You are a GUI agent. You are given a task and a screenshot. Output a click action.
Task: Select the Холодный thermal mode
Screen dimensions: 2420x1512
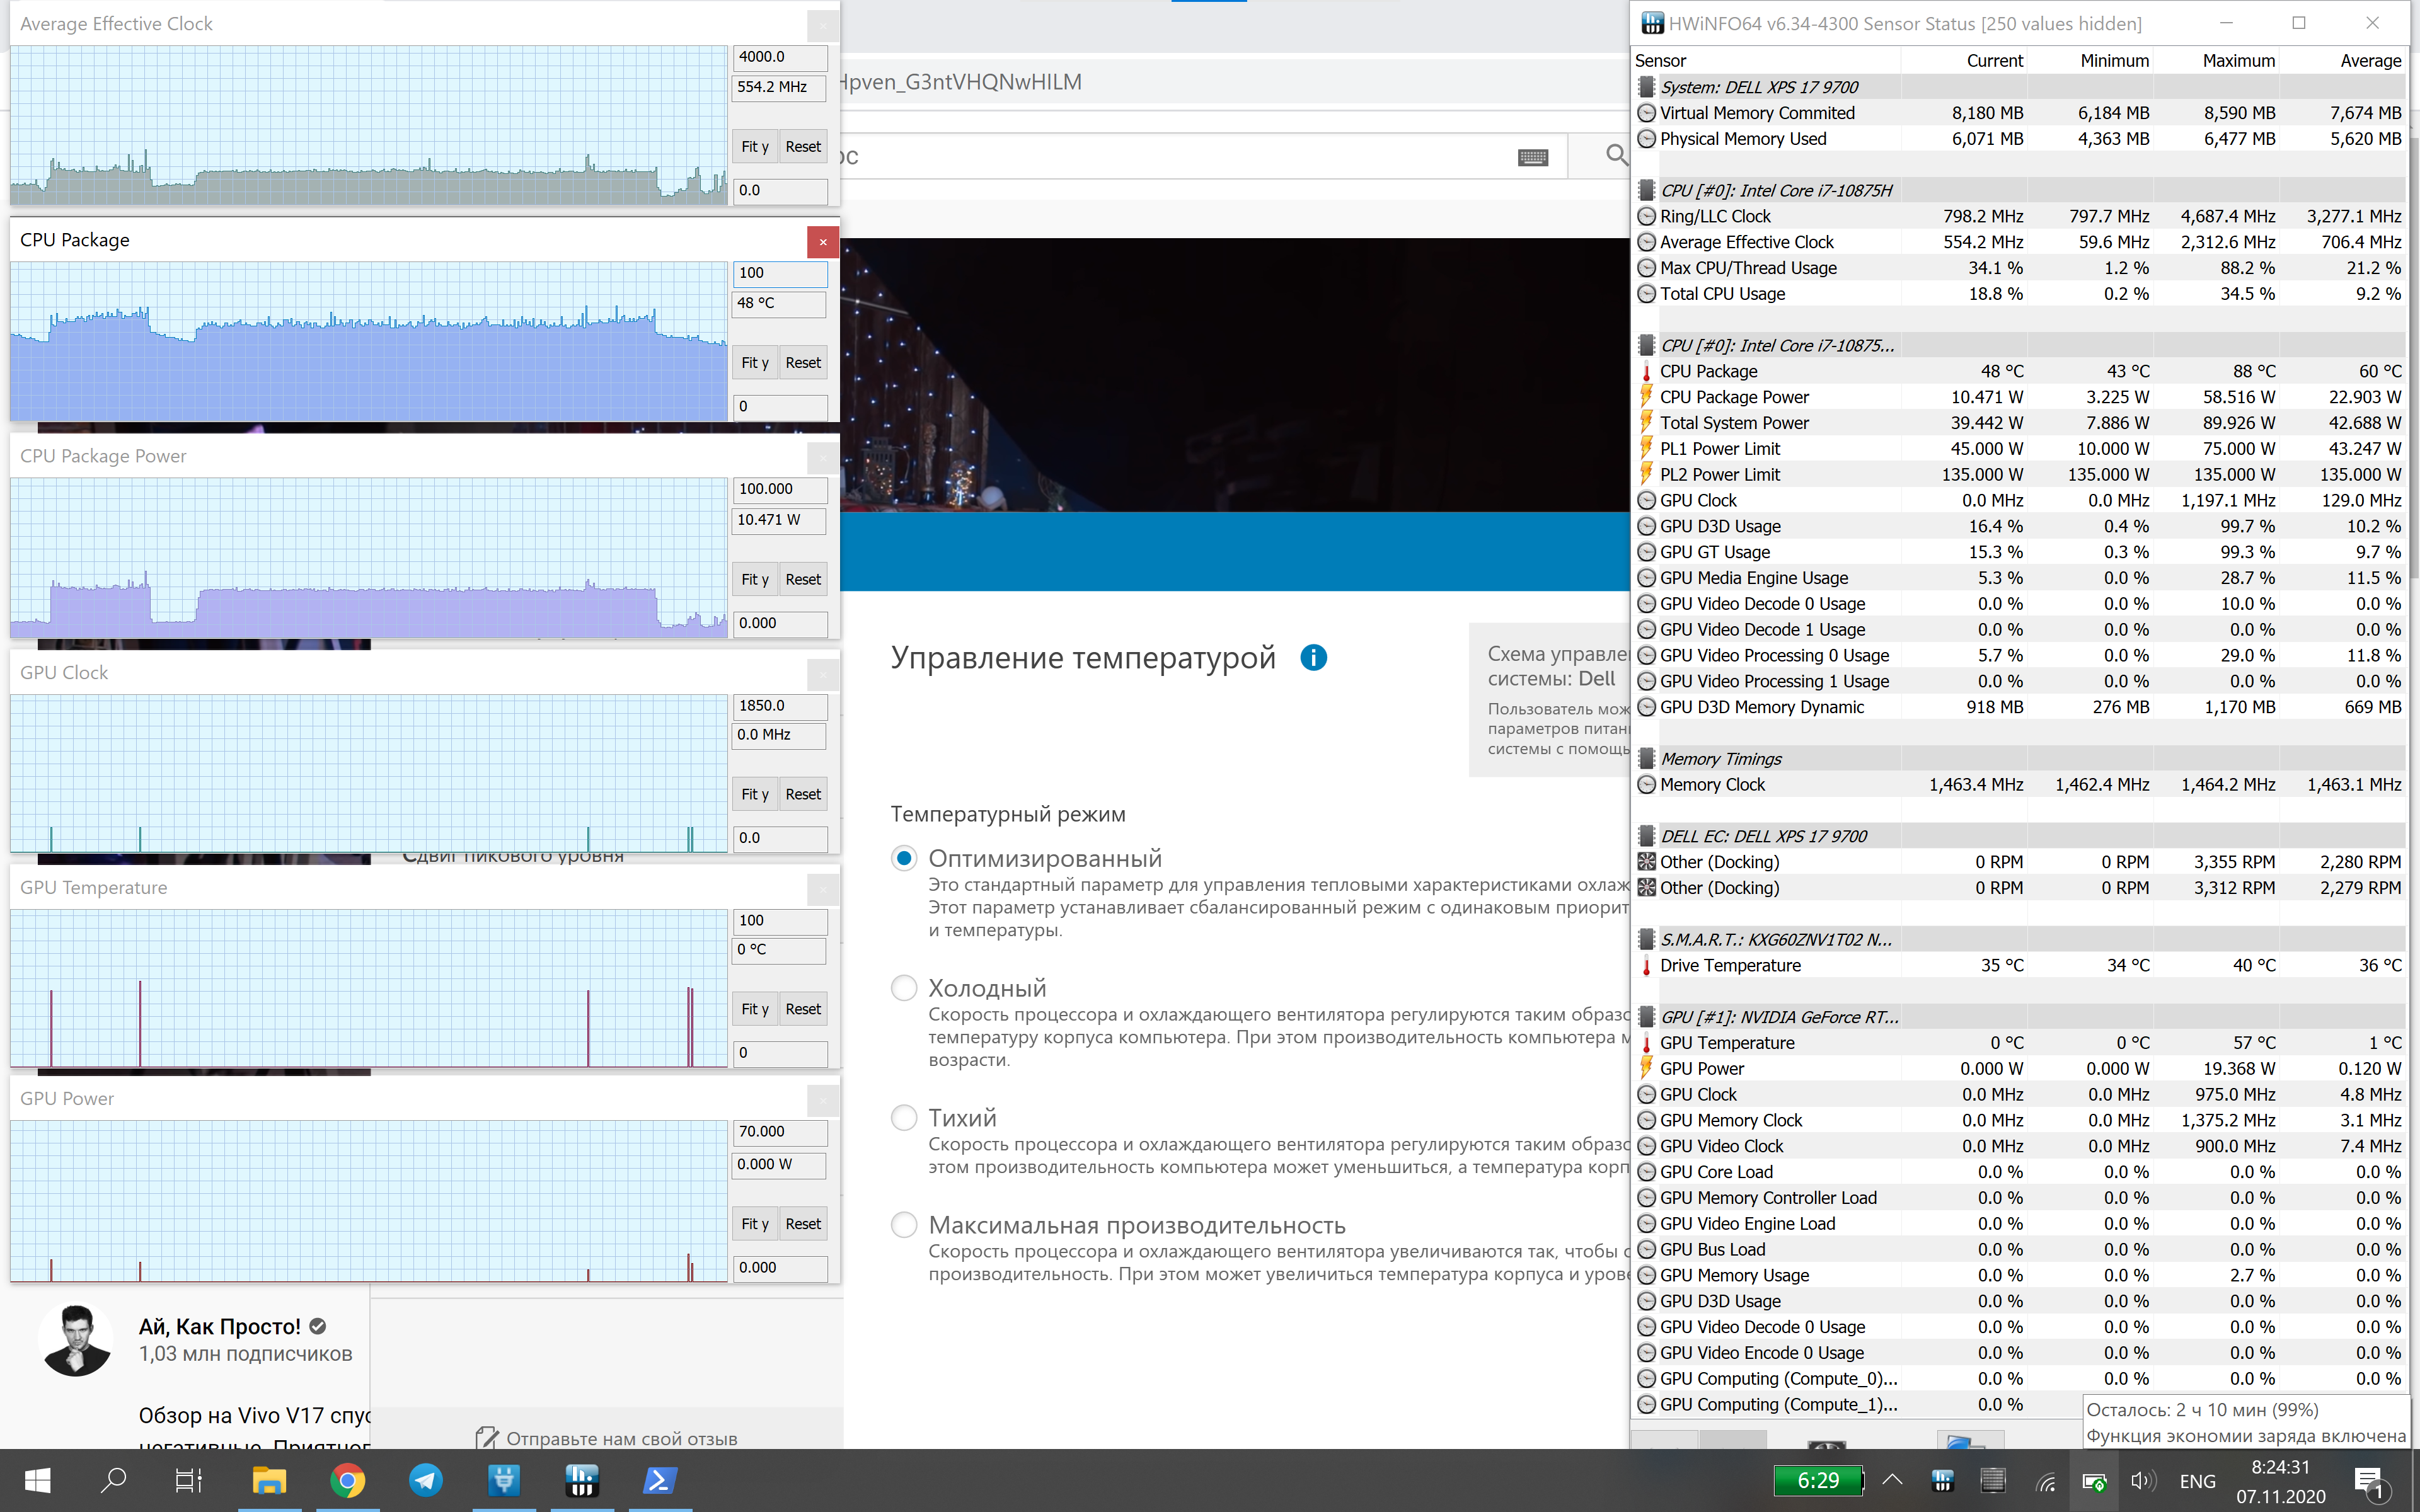click(x=904, y=988)
